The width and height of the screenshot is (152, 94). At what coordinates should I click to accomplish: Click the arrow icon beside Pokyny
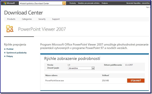point(5,56)
